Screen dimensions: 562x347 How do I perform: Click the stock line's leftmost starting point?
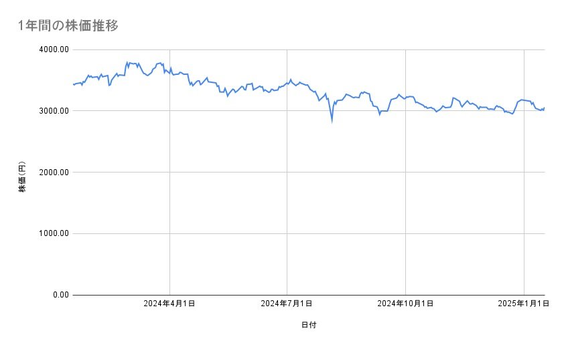coord(73,84)
